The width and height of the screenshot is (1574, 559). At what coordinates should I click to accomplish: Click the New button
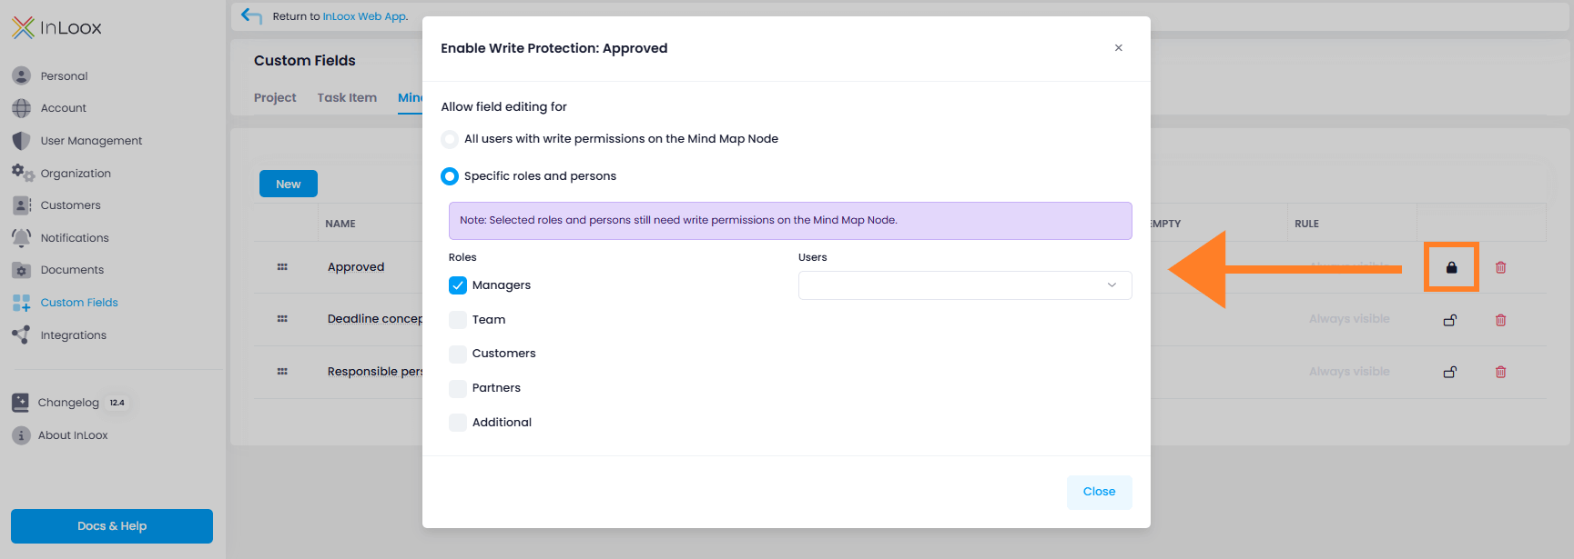289,184
